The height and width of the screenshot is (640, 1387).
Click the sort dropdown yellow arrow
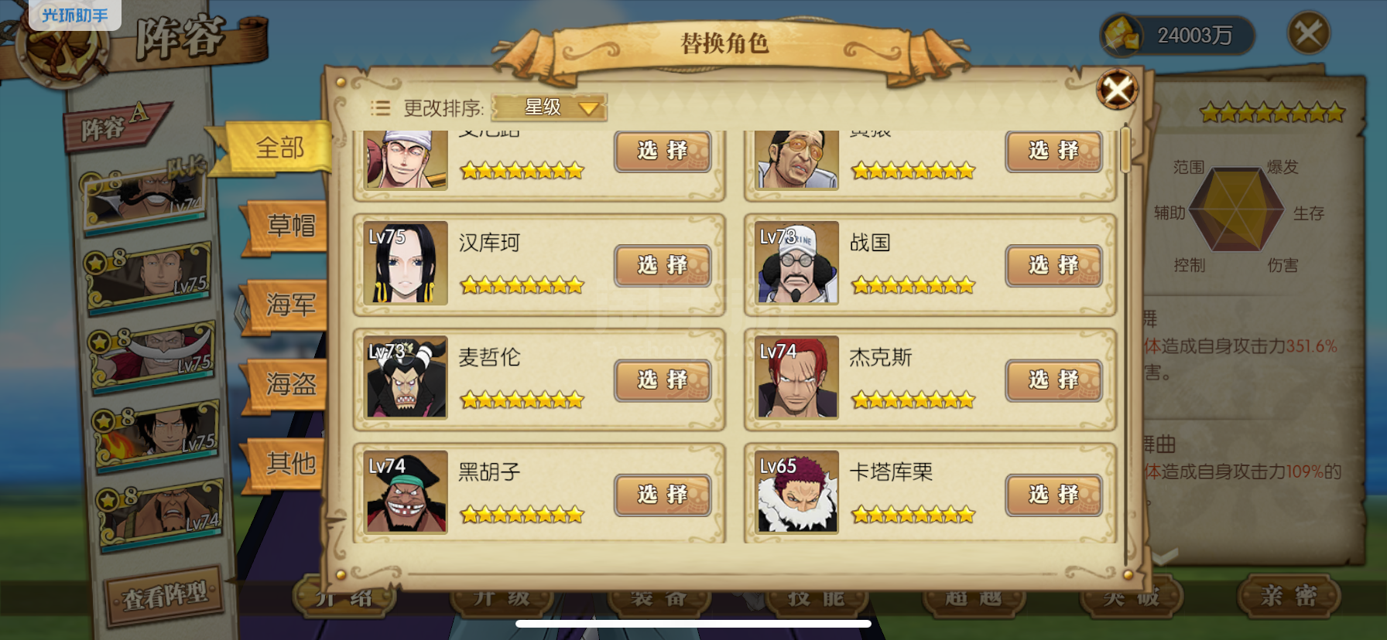pyautogui.click(x=589, y=108)
